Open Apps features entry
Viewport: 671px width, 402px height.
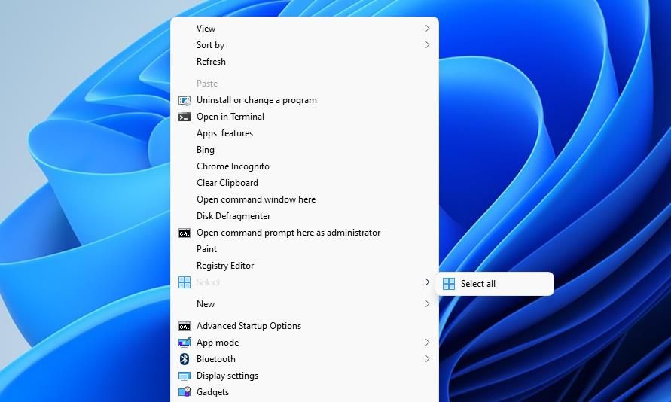pos(305,133)
